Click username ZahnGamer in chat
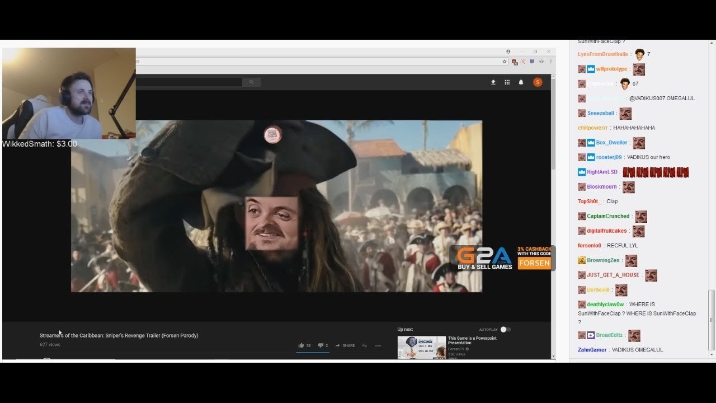 (x=592, y=350)
